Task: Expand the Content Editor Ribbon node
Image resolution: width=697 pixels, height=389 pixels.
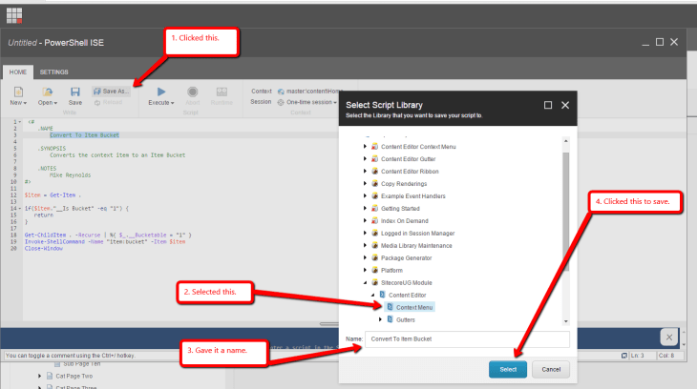Action: [365, 172]
